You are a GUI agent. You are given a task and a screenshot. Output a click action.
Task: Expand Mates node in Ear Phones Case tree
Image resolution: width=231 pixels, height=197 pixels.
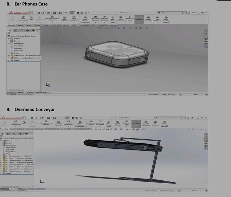click(x=8, y=60)
